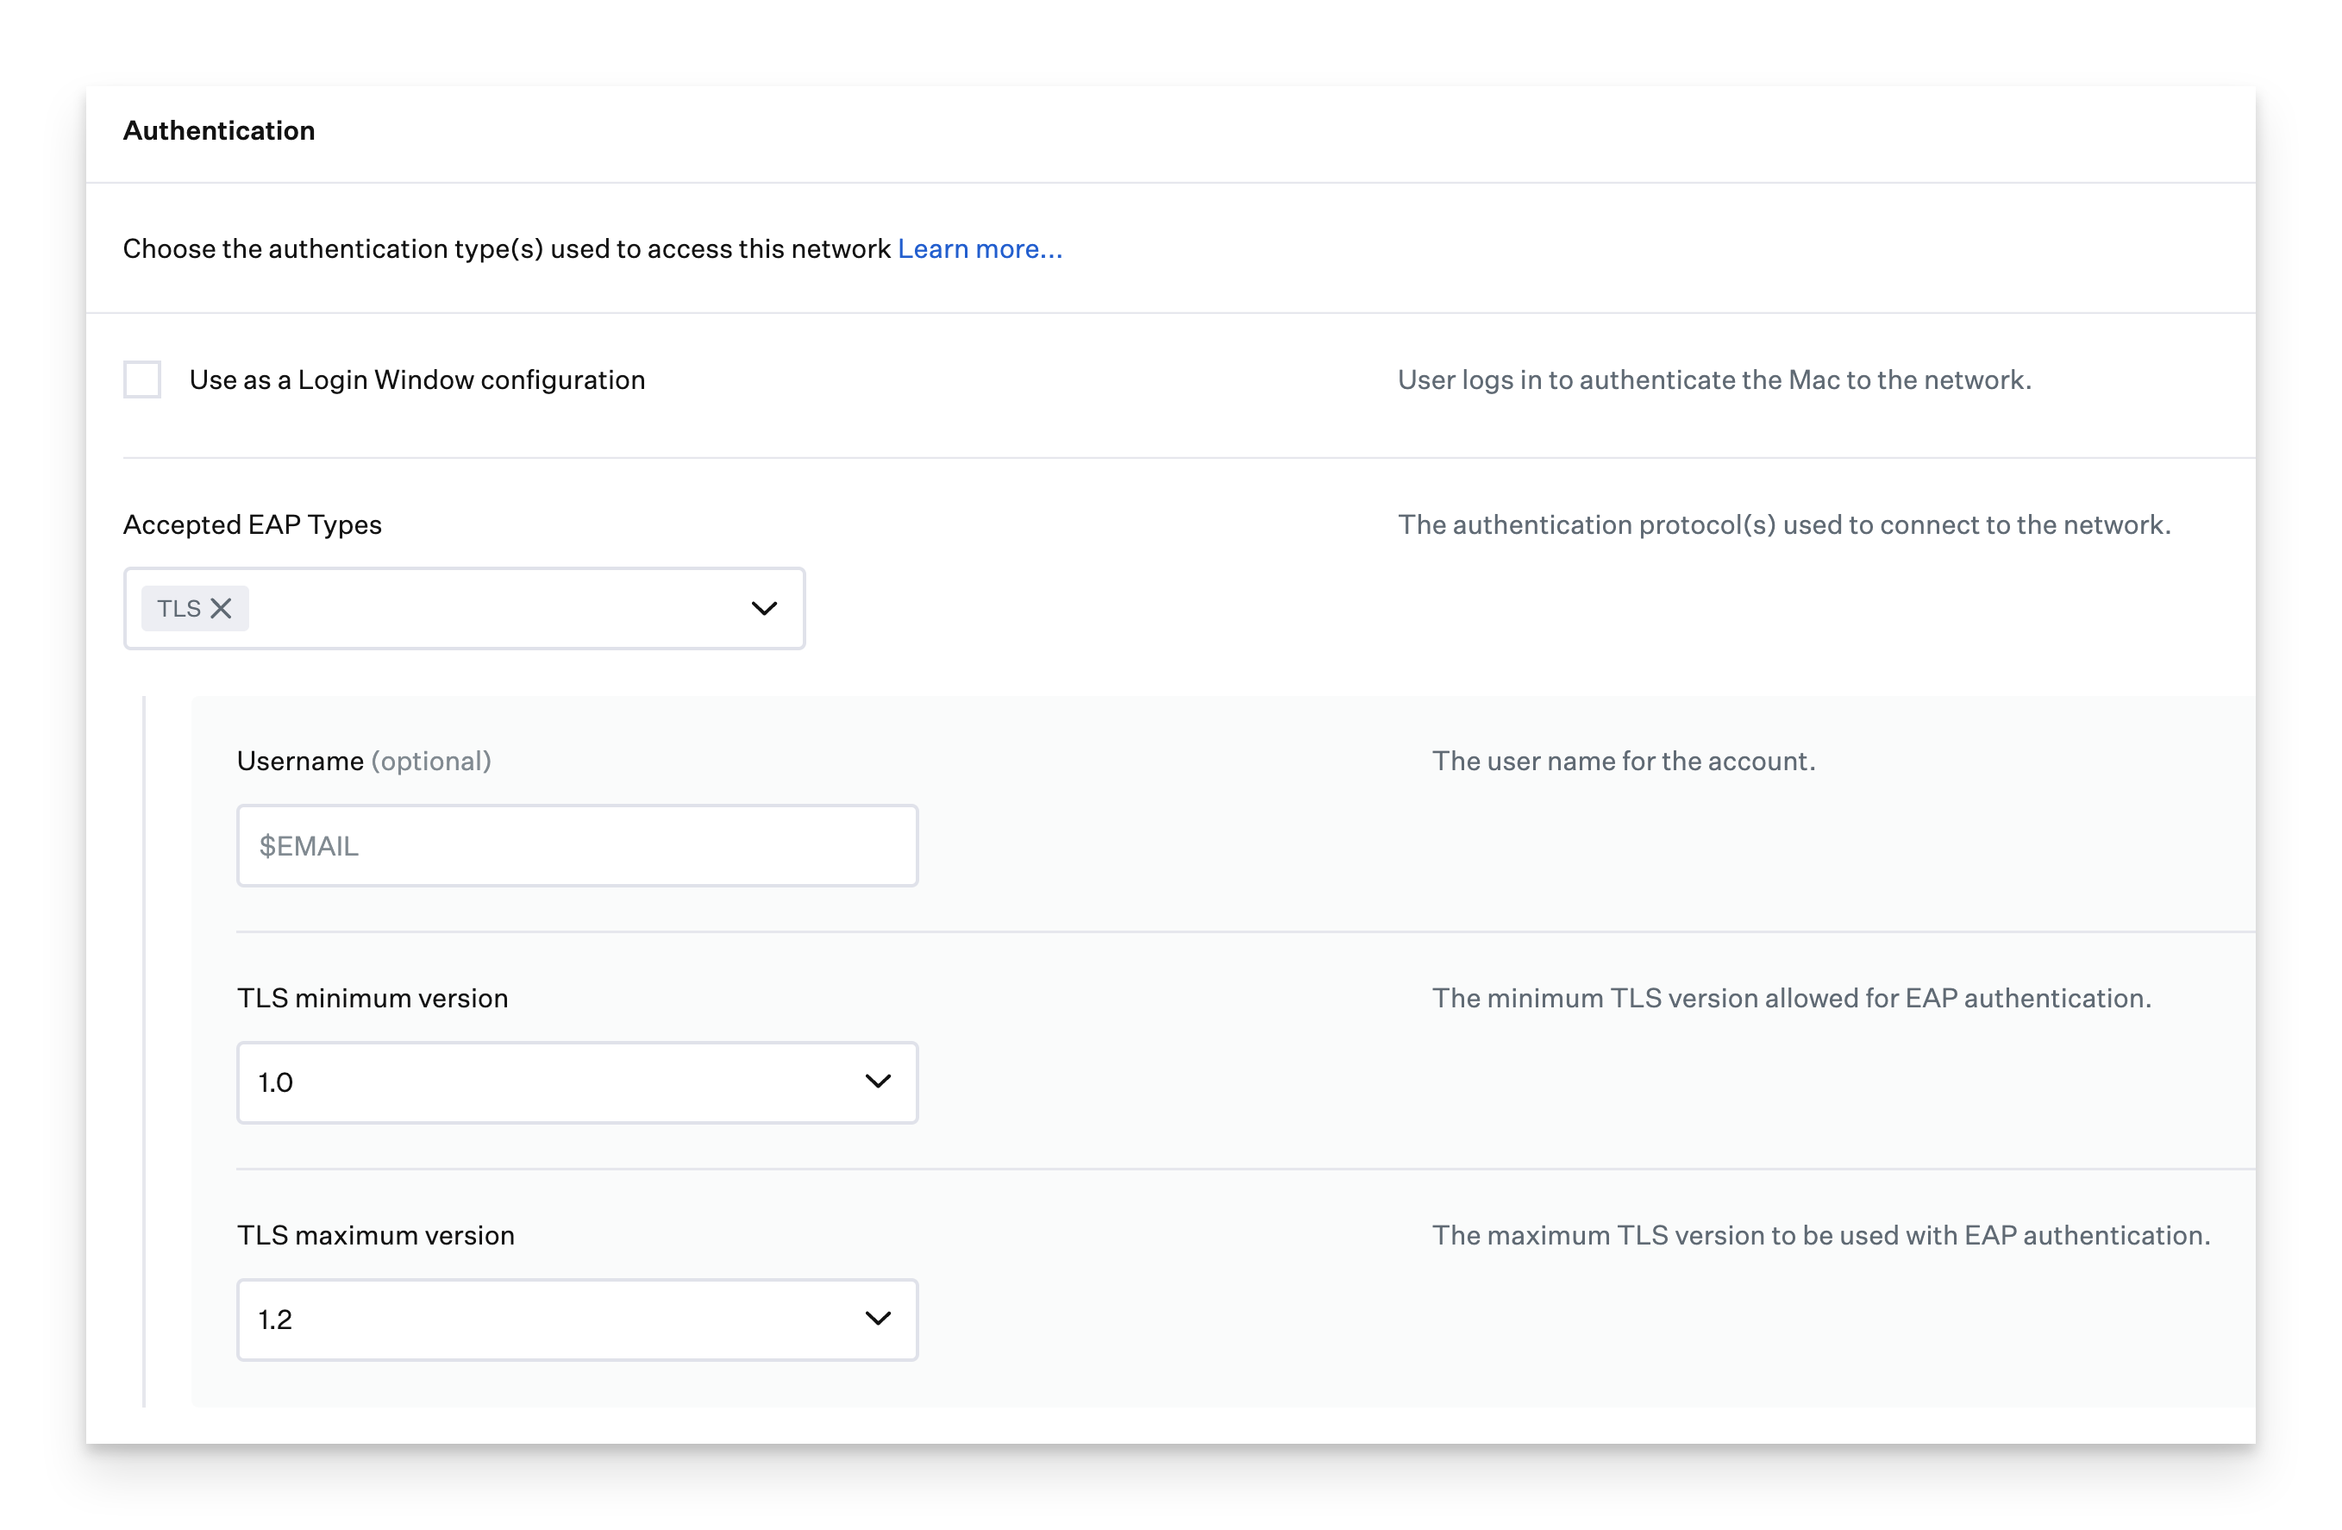Viewport: 2342px width, 1530px height.
Task: Click the TLS minimum version chevron arrow
Action: [877, 1082]
